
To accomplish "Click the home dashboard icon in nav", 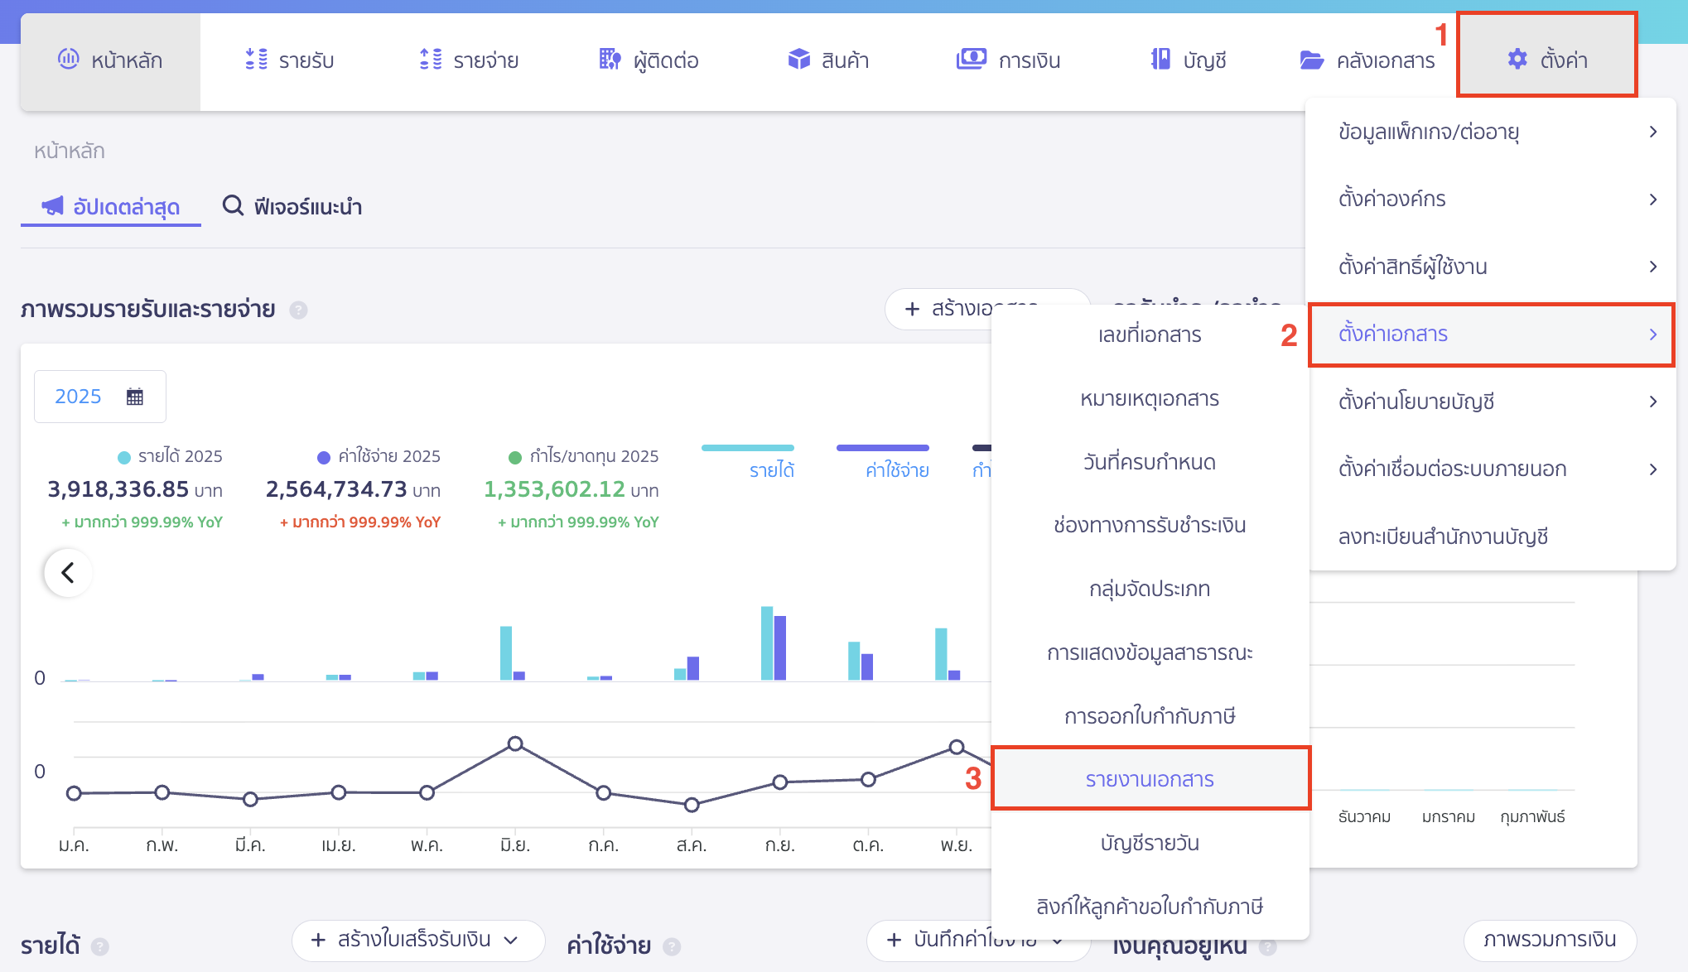I will pos(68,59).
